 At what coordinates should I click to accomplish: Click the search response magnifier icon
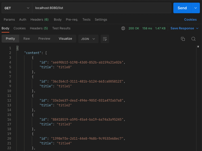pyautogui.click(x=193, y=39)
